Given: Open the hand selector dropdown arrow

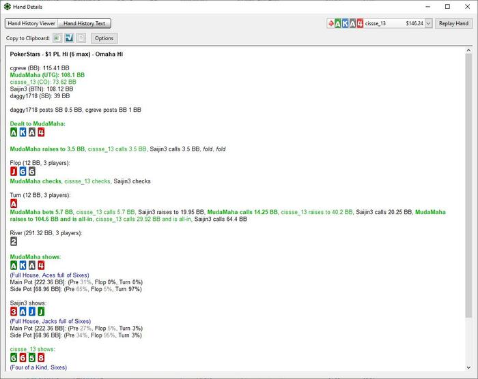Looking at the screenshot, I should tap(428, 23).
